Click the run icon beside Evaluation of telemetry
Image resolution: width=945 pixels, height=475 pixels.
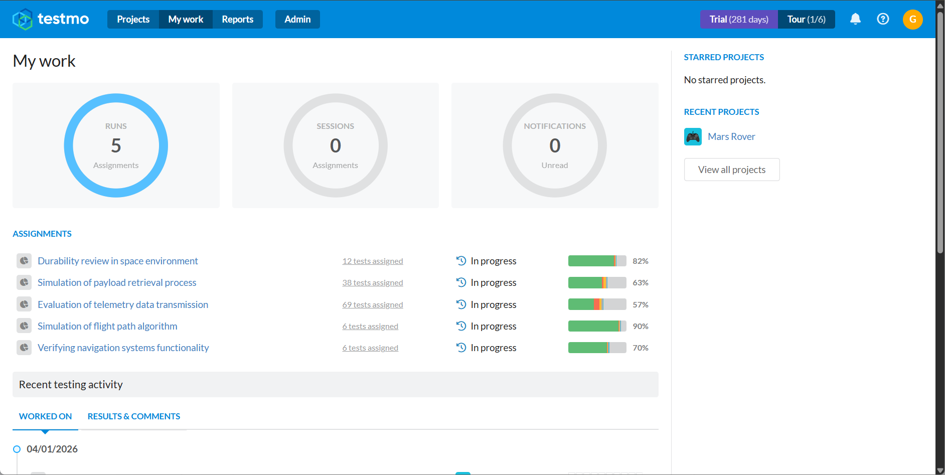coord(24,304)
